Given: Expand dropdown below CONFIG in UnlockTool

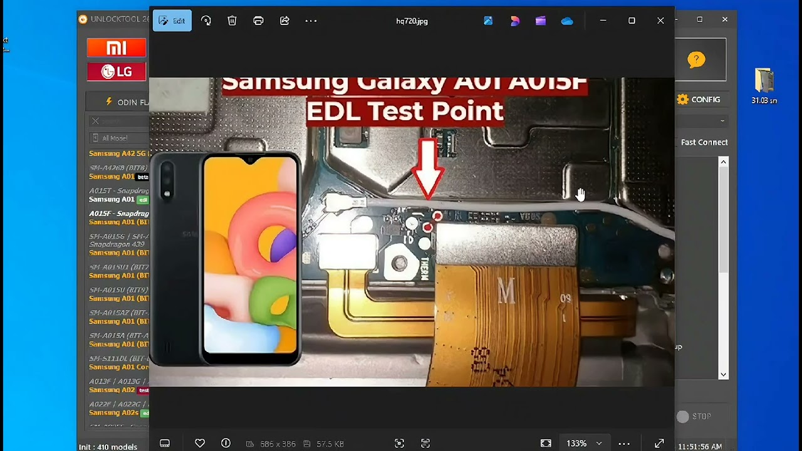Looking at the screenshot, I should (722, 121).
